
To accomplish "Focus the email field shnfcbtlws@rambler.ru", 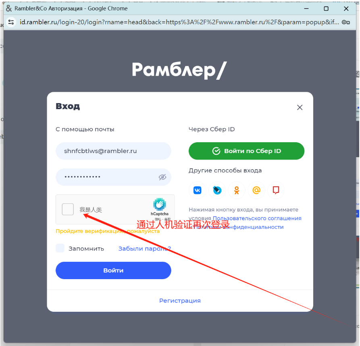I will click(x=113, y=151).
